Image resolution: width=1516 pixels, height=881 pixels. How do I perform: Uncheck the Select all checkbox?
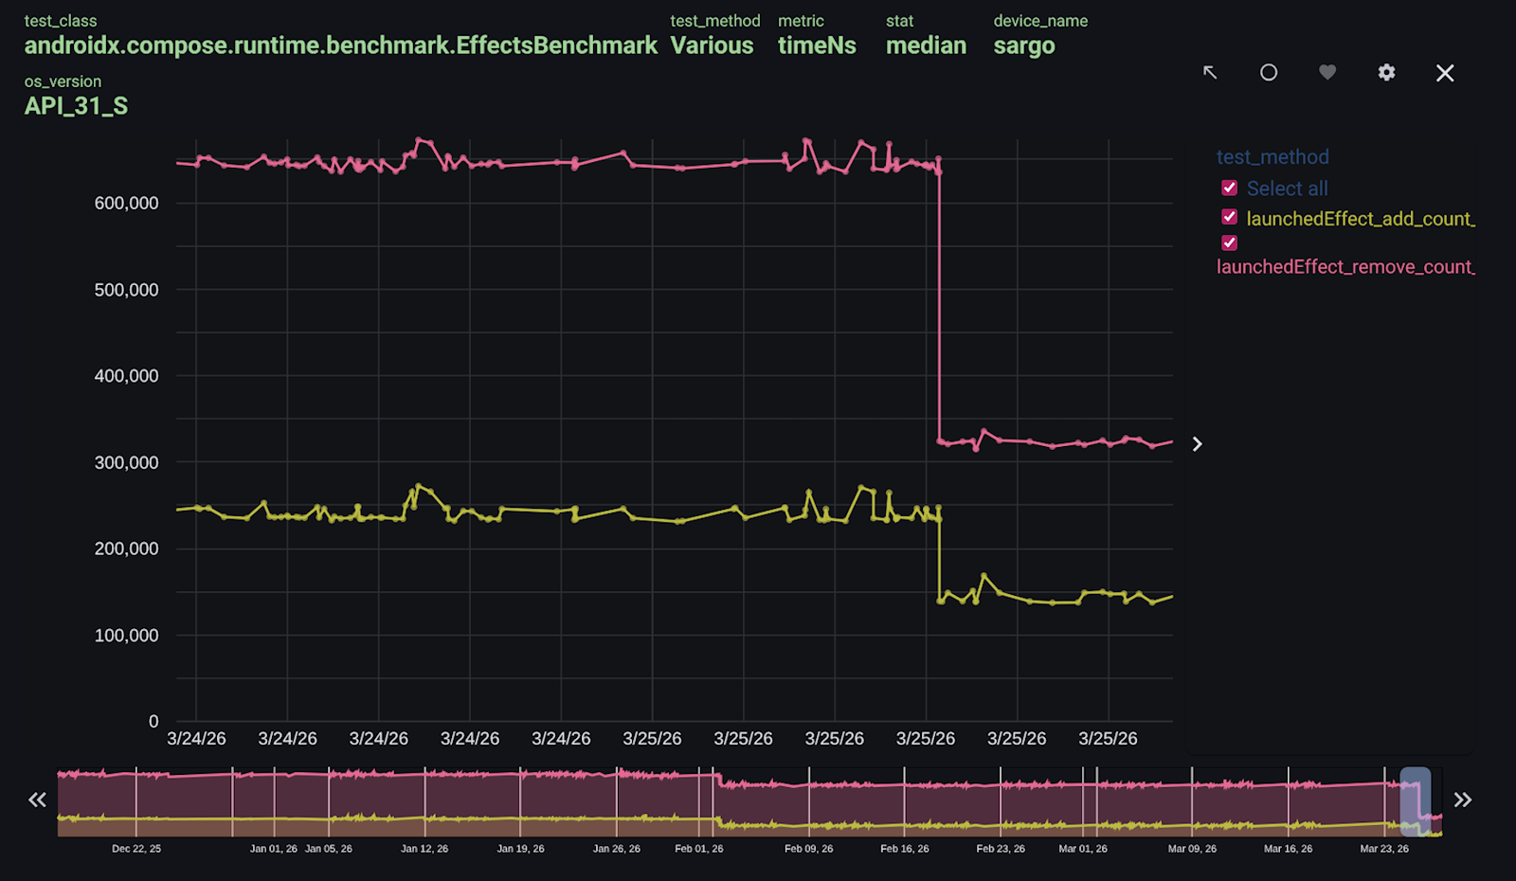tap(1230, 188)
